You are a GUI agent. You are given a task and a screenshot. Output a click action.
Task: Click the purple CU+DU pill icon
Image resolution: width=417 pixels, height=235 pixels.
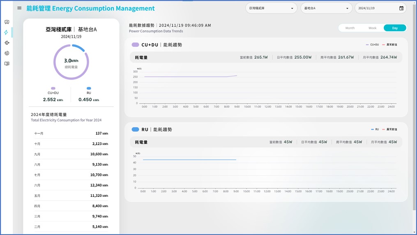(135, 45)
